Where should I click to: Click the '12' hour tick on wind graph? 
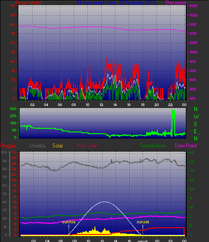101,105
